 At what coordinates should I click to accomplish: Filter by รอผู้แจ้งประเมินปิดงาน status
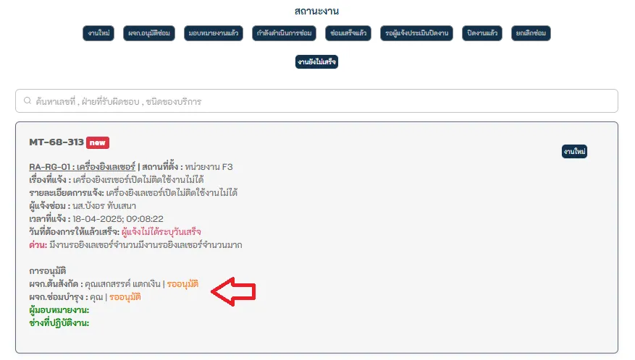point(417,33)
